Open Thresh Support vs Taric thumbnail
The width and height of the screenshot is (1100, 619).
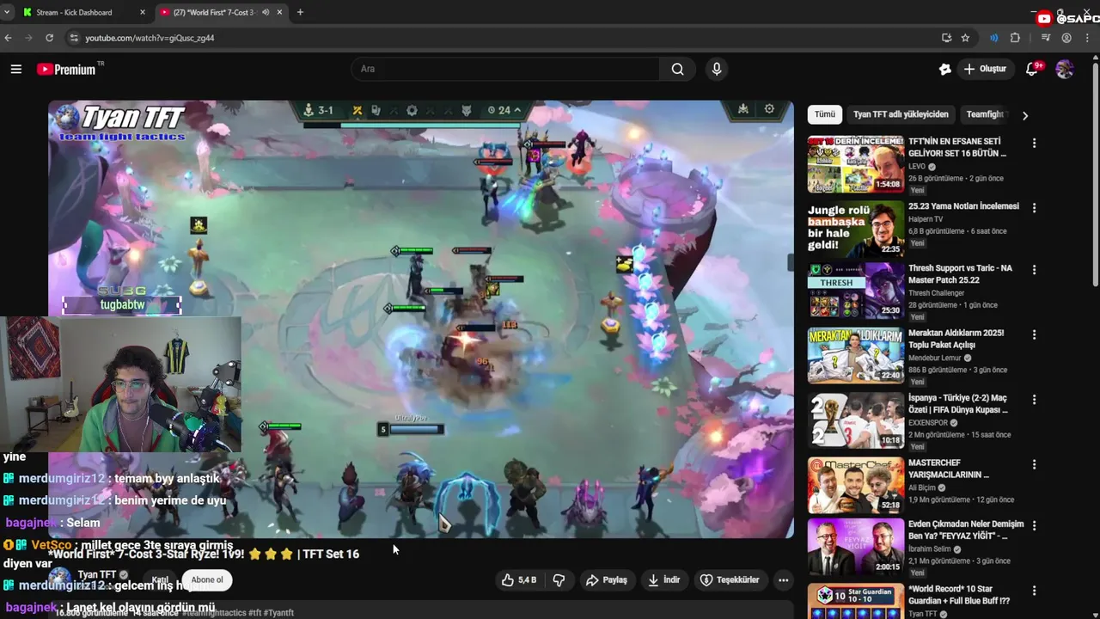(x=855, y=291)
